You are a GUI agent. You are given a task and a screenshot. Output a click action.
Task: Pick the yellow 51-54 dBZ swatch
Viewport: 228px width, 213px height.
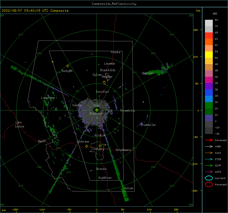pyautogui.click(x=209, y=55)
